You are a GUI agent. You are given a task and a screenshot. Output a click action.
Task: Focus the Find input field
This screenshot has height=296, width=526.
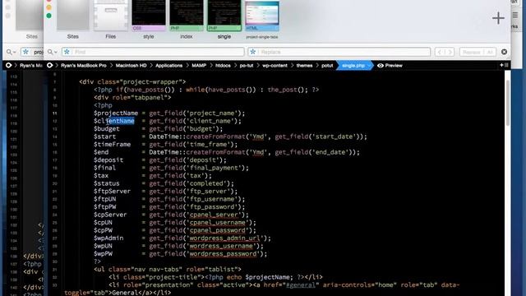(x=158, y=52)
